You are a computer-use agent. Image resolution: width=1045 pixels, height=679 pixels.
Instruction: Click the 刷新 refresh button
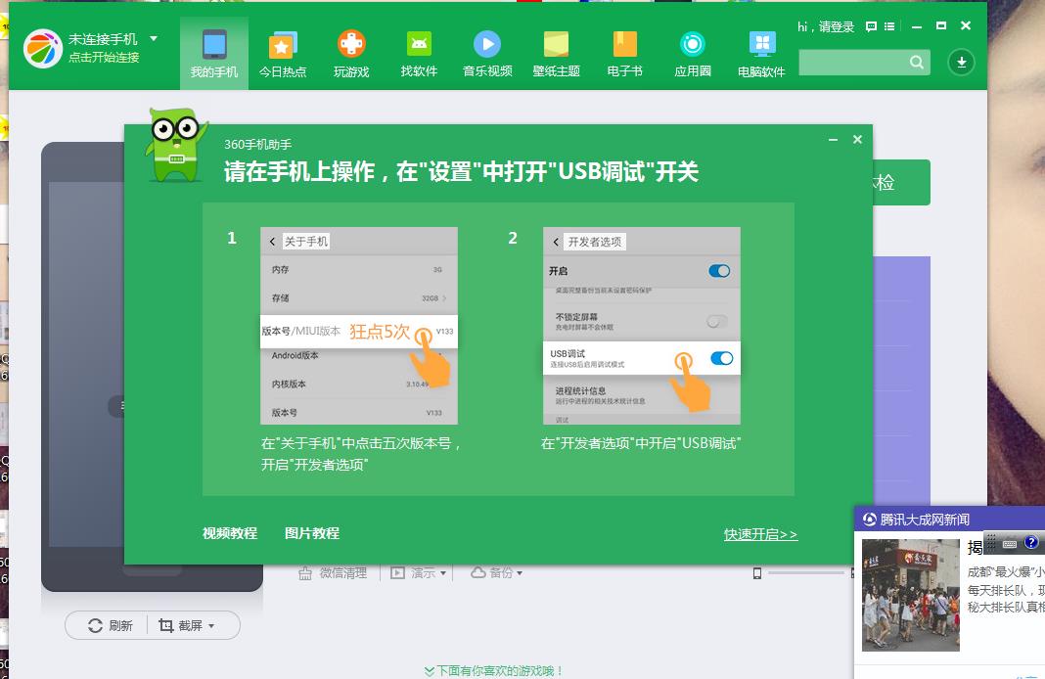[111, 626]
